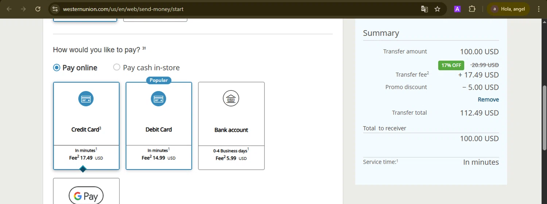Viewport: 547px width, 204px height.
Task: Choose the Bank account payment option
Action: coord(231,126)
